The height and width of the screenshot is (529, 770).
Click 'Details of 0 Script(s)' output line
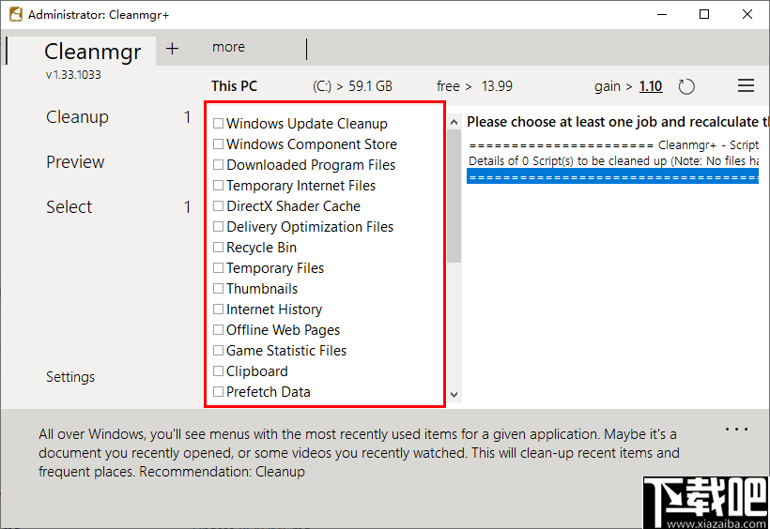coord(612,161)
